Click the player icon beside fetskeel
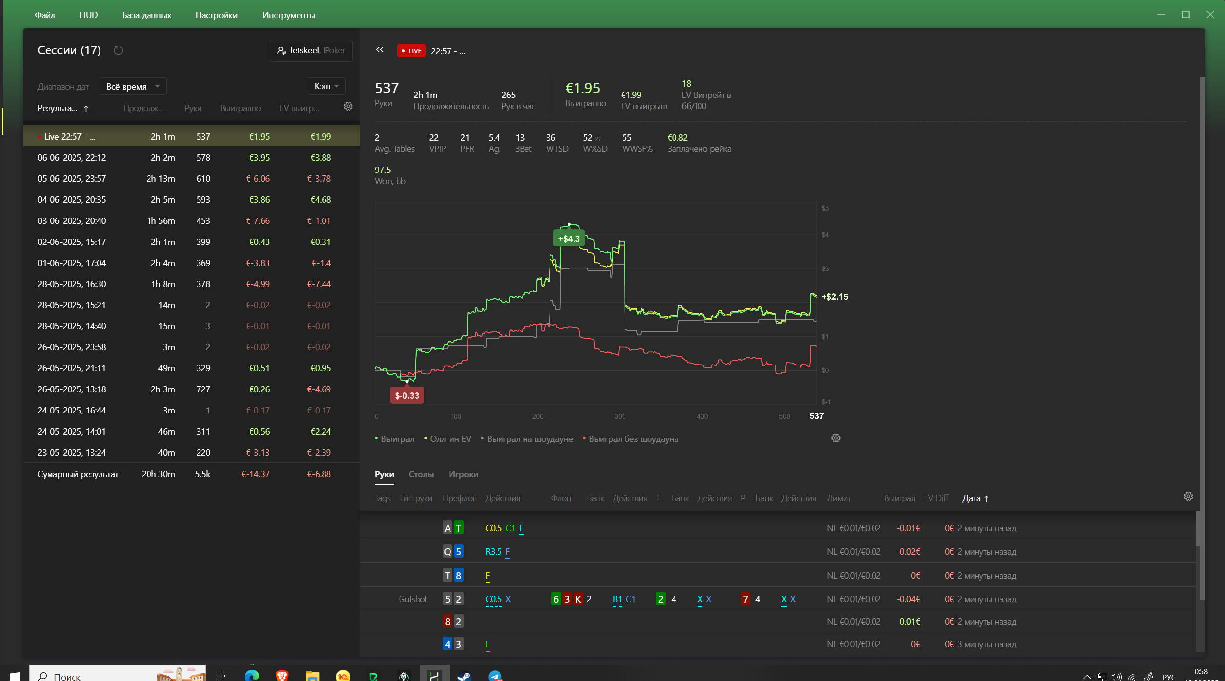1225x681 pixels. [x=282, y=50]
